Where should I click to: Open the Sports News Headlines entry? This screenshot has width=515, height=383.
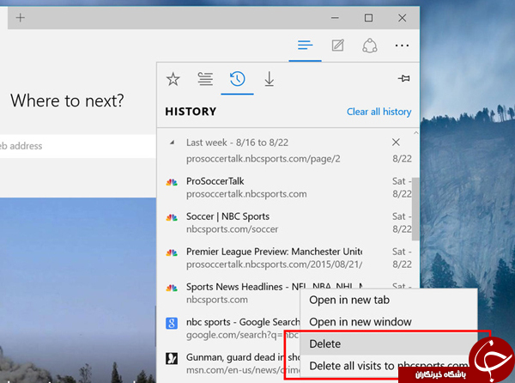click(x=229, y=293)
